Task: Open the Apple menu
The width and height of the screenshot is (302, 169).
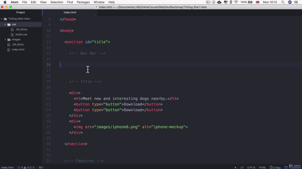Action: [5, 2]
